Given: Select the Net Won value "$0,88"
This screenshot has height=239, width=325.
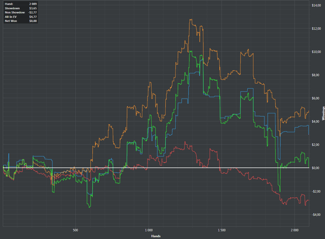Looking at the screenshot, I should 33,21.
